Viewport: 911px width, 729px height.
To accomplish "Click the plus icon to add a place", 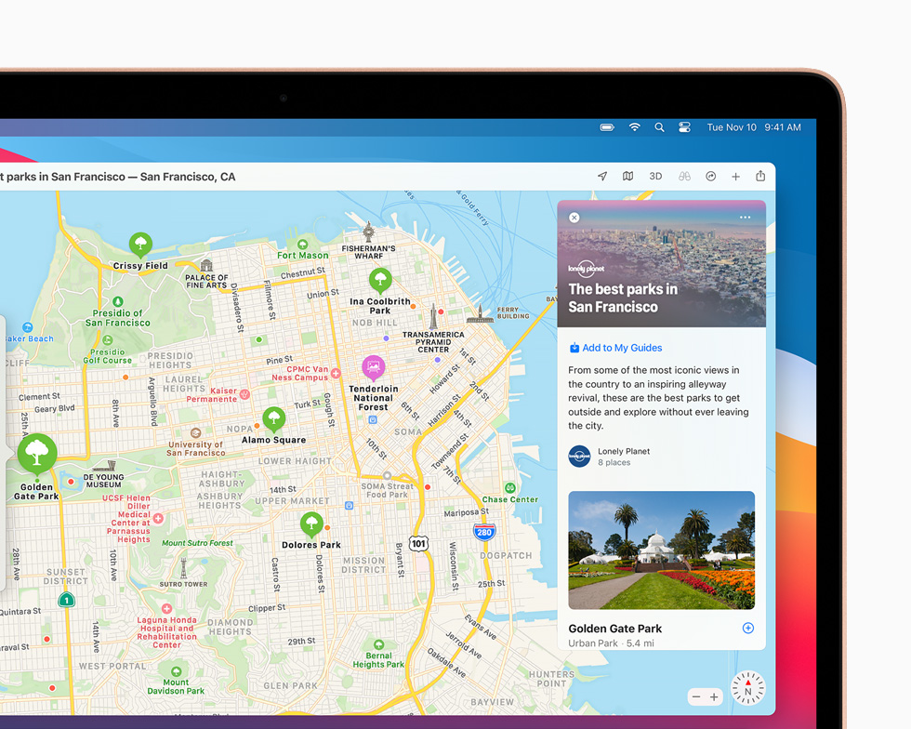I will point(735,176).
